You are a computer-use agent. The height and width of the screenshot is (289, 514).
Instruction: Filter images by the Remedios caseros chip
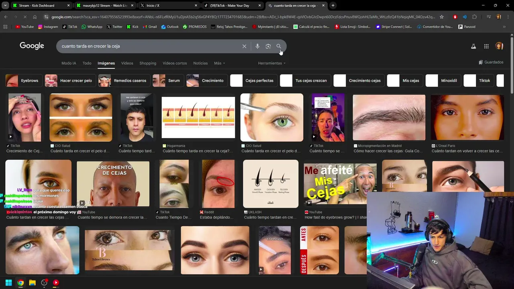tap(124, 81)
